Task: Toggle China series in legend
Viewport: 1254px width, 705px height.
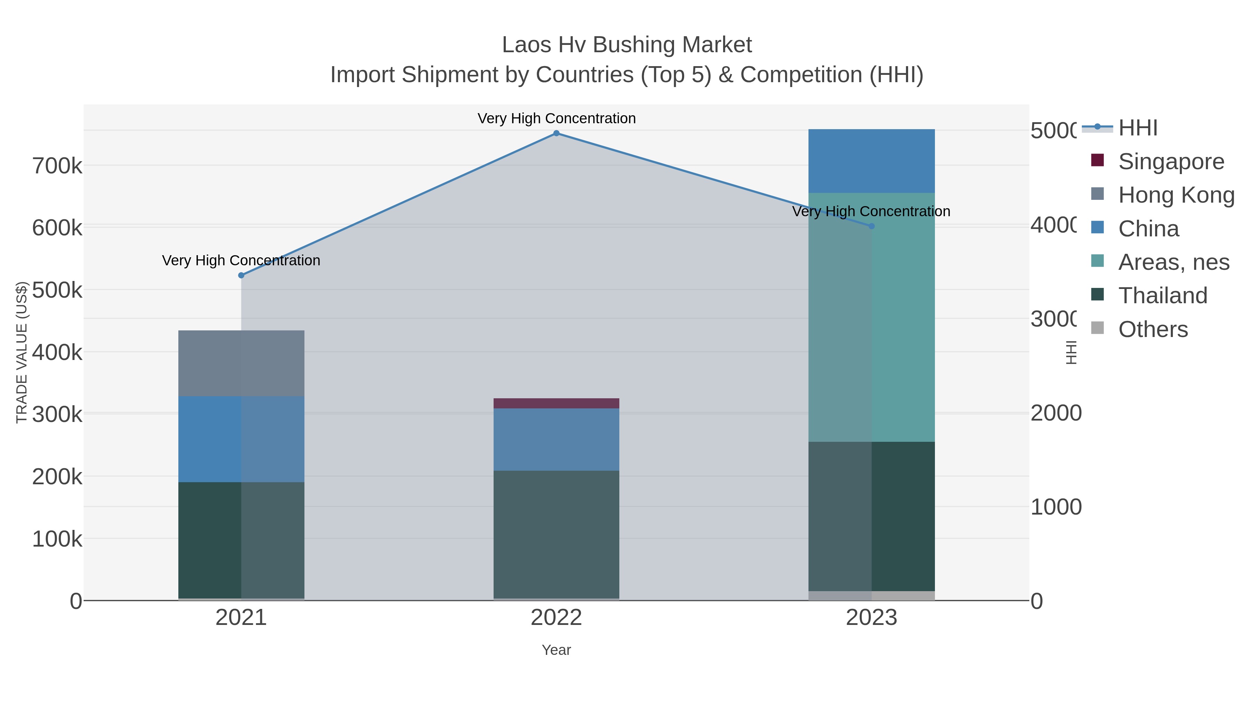Action: tap(1135, 229)
